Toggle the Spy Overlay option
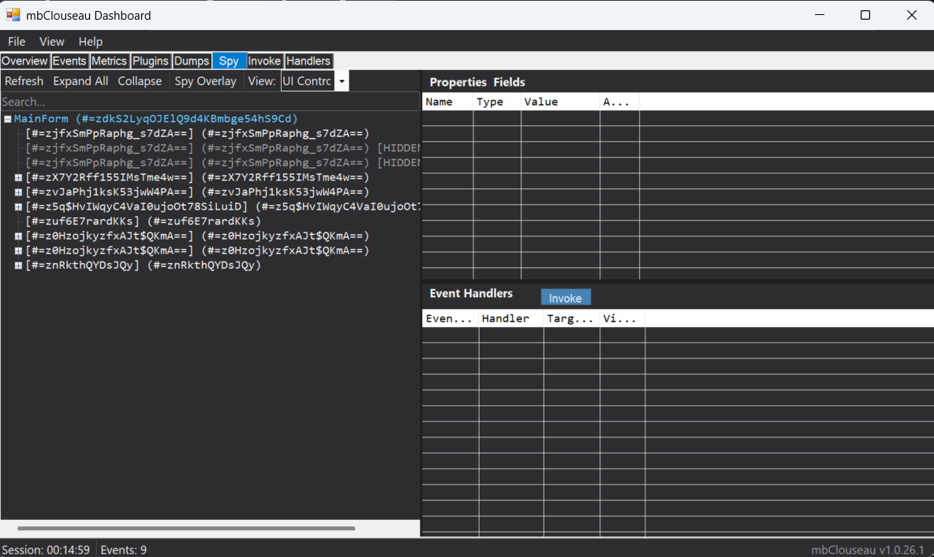The image size is (934, 557). click(x=205, y=81)
